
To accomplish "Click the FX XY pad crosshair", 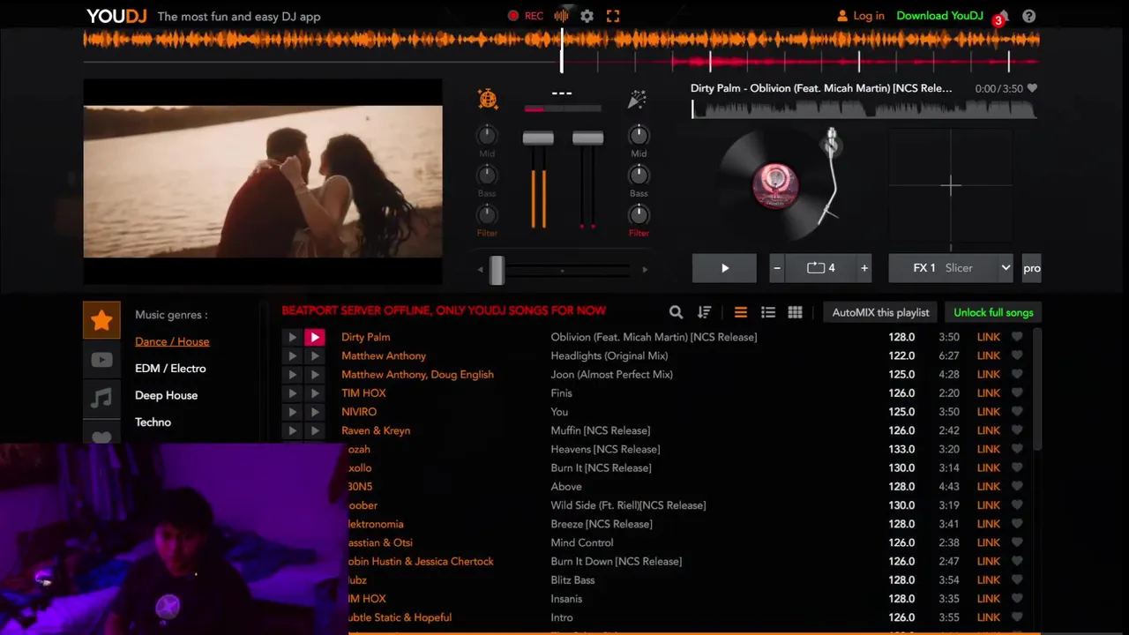I will click(951, 185).
